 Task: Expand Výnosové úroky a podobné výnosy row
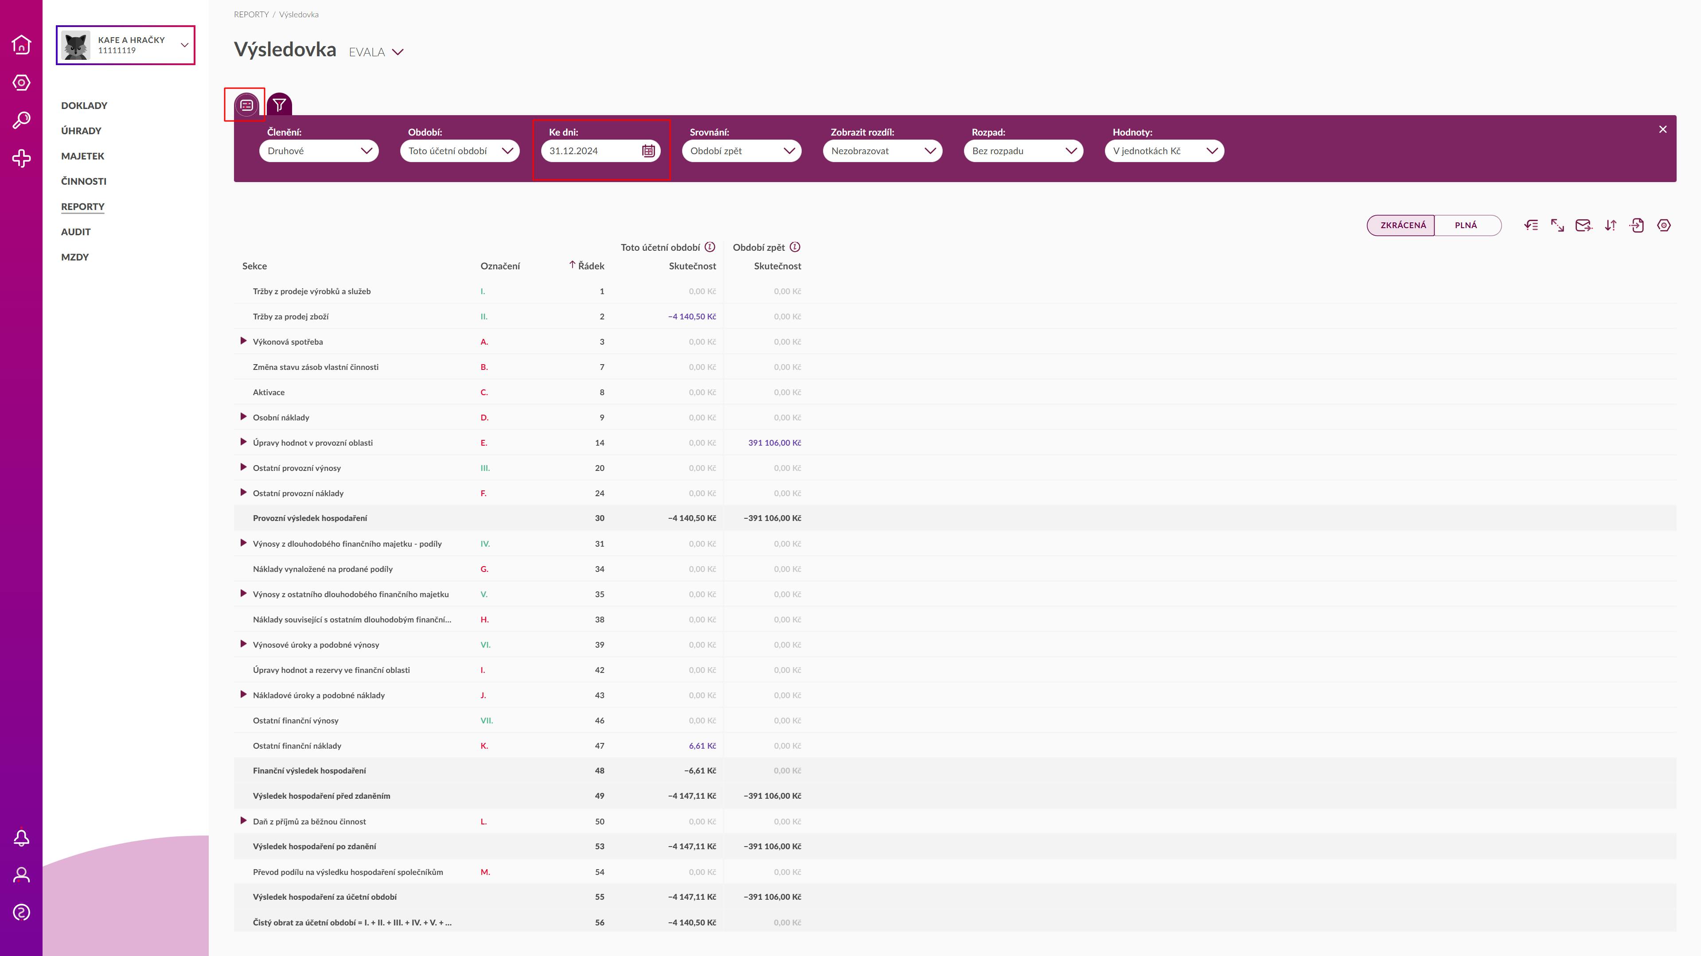tap(243, 645)
